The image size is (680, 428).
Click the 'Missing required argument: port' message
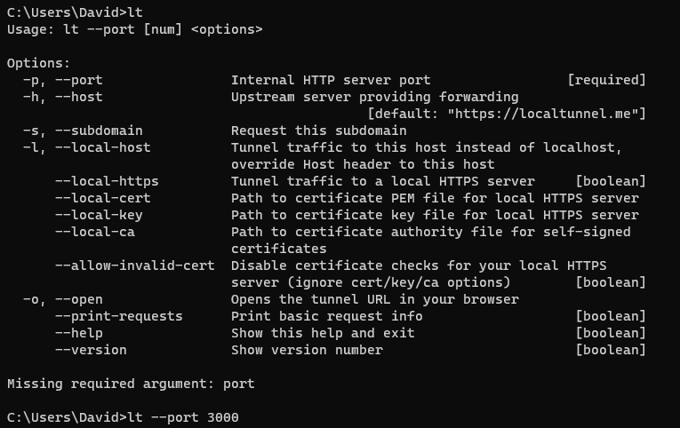pos(131,384)
